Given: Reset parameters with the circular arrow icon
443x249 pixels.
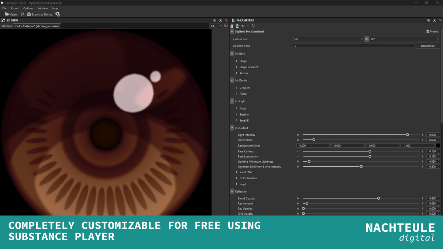Looking at the screenshot, I should click(253, 26).
